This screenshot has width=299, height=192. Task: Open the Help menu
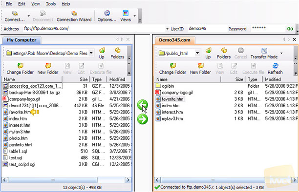point(66,4)
